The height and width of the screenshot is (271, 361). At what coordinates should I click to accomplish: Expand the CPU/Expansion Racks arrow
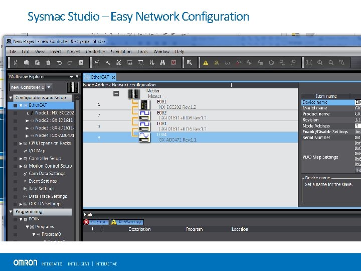21,144
